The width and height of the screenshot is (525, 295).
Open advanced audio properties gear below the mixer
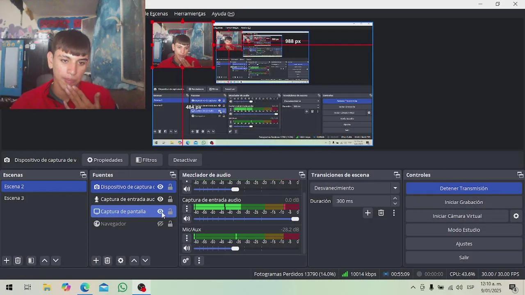pos(185,260)
